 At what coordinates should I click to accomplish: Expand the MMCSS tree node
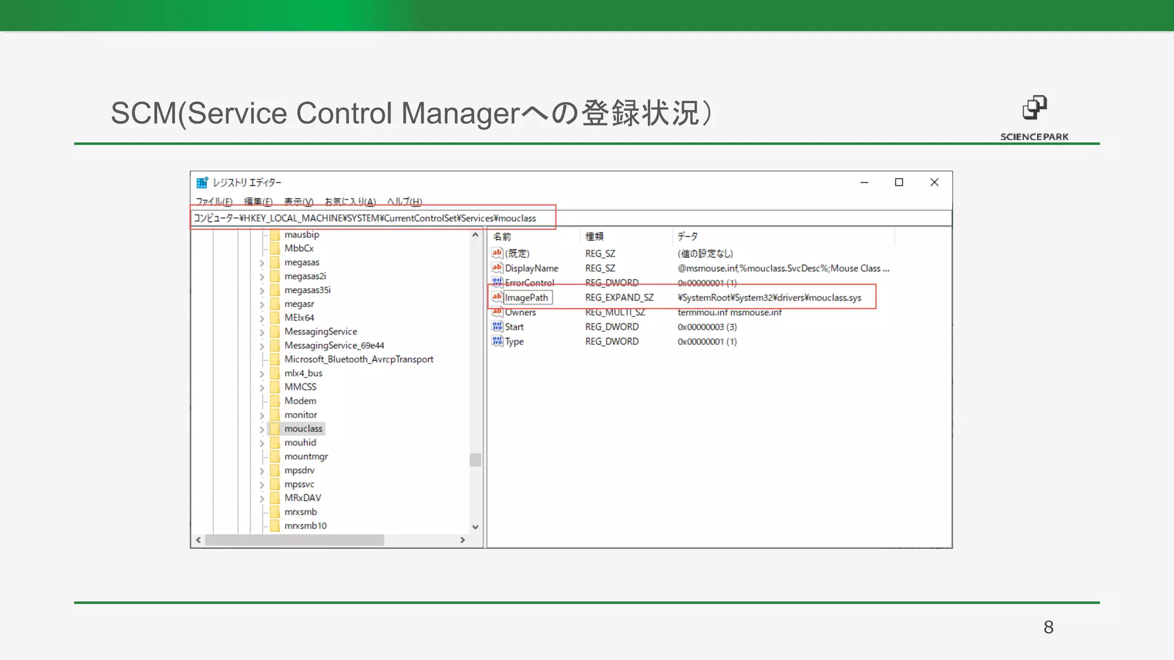(x=262, y=387)
